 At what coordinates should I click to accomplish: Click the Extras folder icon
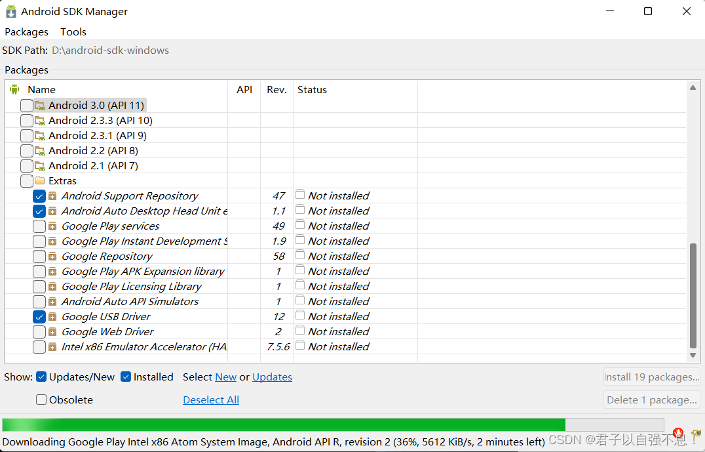pos(40,181)
